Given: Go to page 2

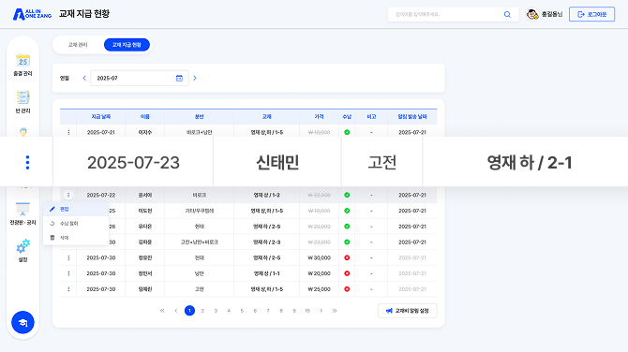Looking at the screenshot, I should point(202,311).
